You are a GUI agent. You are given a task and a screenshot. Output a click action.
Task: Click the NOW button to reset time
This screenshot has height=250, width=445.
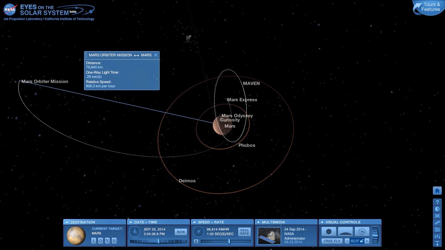(180, 232)
